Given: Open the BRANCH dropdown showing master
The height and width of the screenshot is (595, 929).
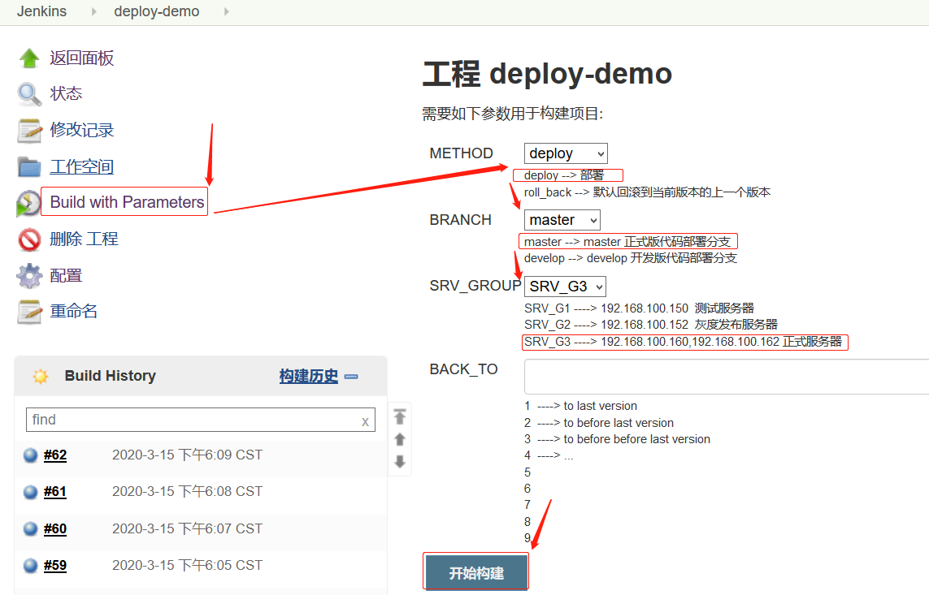Looking at the screenshot, I should 562,220.
